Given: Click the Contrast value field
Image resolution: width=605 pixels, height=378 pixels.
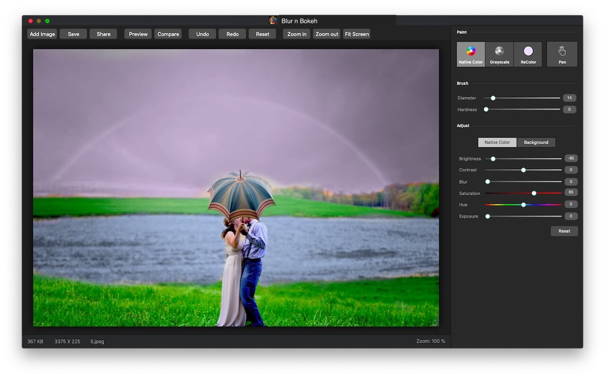Looking at the screenshot, I should pyautogui.click(x=571, y=170).
